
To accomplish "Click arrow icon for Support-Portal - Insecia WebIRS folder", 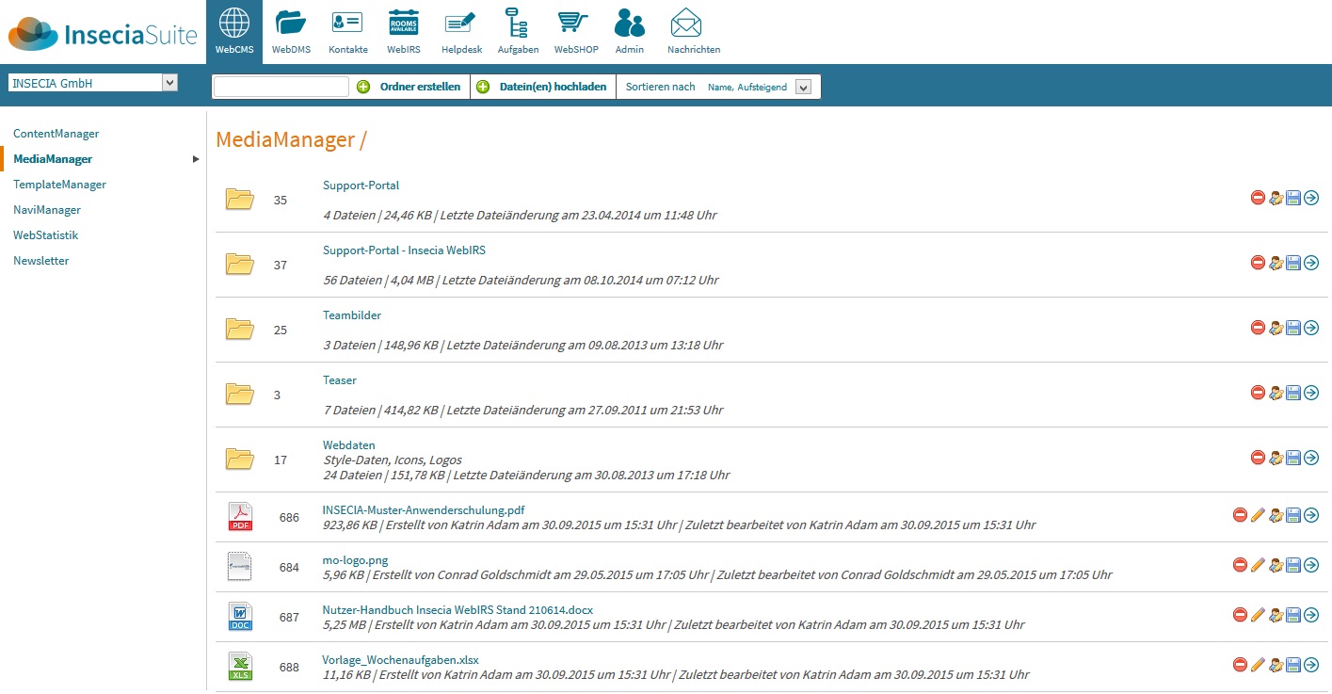I will pyautogui.click(x=1311, y=263).
